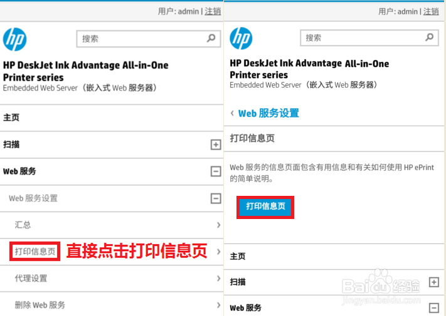
Task: Click printer series title in left panel
Action: 85,71
